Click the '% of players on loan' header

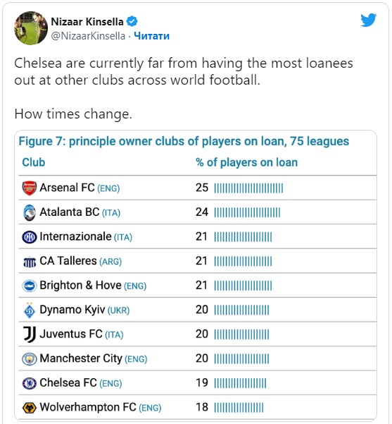click(x=246, y=162)
